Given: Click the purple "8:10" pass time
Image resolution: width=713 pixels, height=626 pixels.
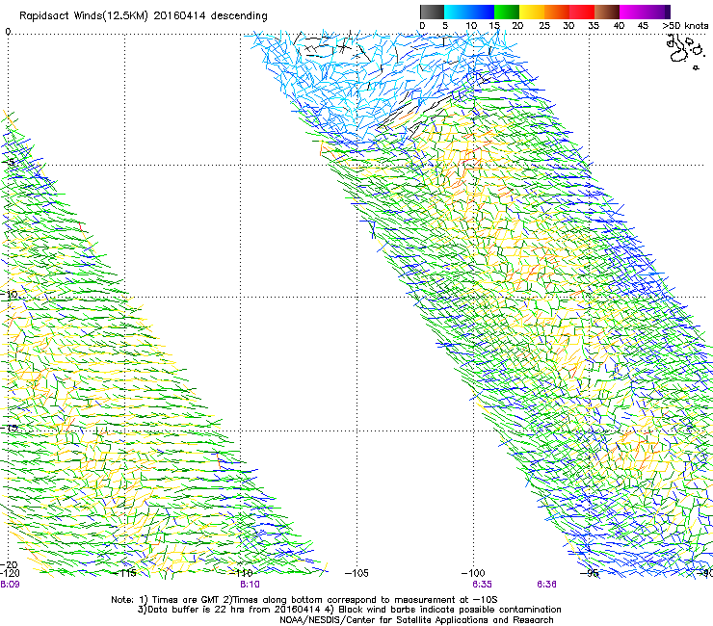Looking at the screenshot, I should click(251, 585).
